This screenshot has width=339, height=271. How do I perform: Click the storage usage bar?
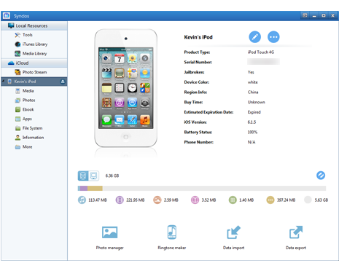[202, 189]
